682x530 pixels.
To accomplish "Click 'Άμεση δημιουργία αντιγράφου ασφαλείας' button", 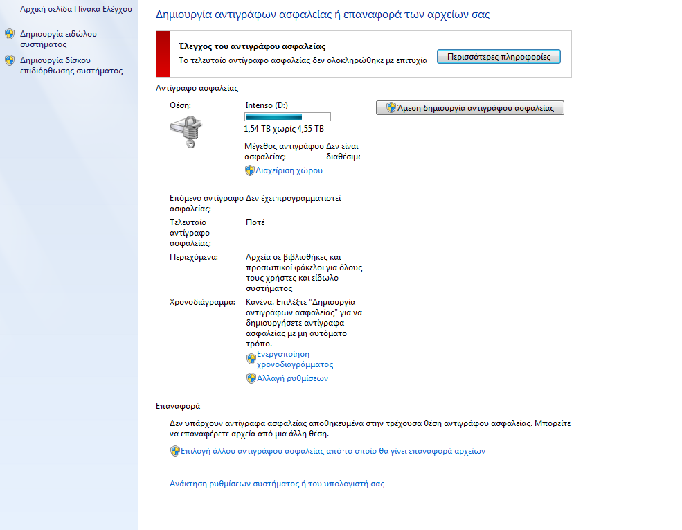I will (x=469, y=108).
